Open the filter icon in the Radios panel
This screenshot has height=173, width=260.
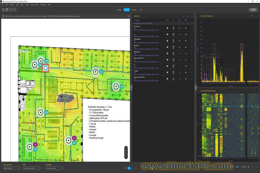pyautogui.click(x=188, y=16)
